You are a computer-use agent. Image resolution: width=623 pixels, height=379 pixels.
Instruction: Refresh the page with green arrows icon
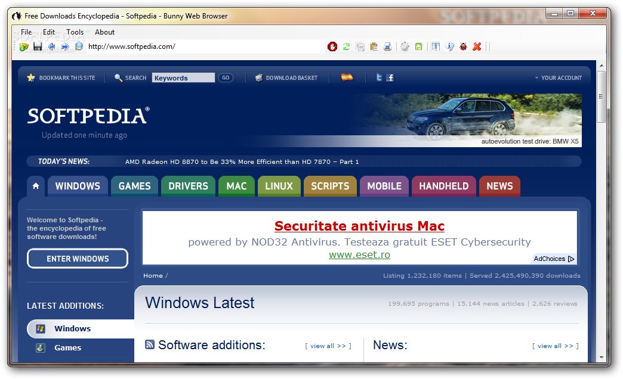click(347, 47)
